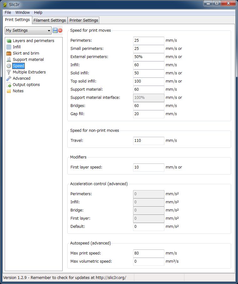The image size is (238, 284).
Task: Click the Max print speed field
Action: coord(148,253)
